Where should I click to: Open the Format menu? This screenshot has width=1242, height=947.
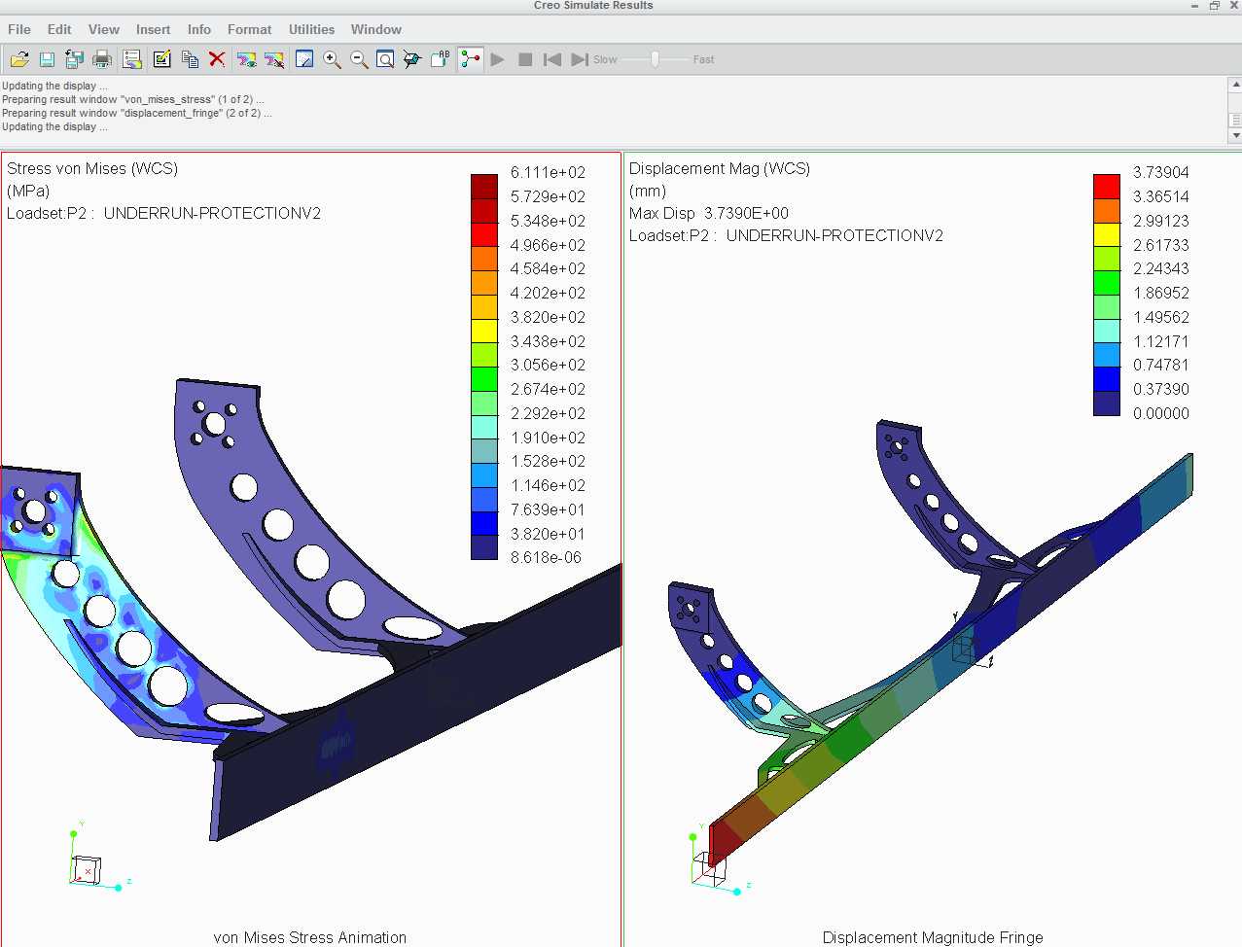pyautogui.click(x=249, y=29)
